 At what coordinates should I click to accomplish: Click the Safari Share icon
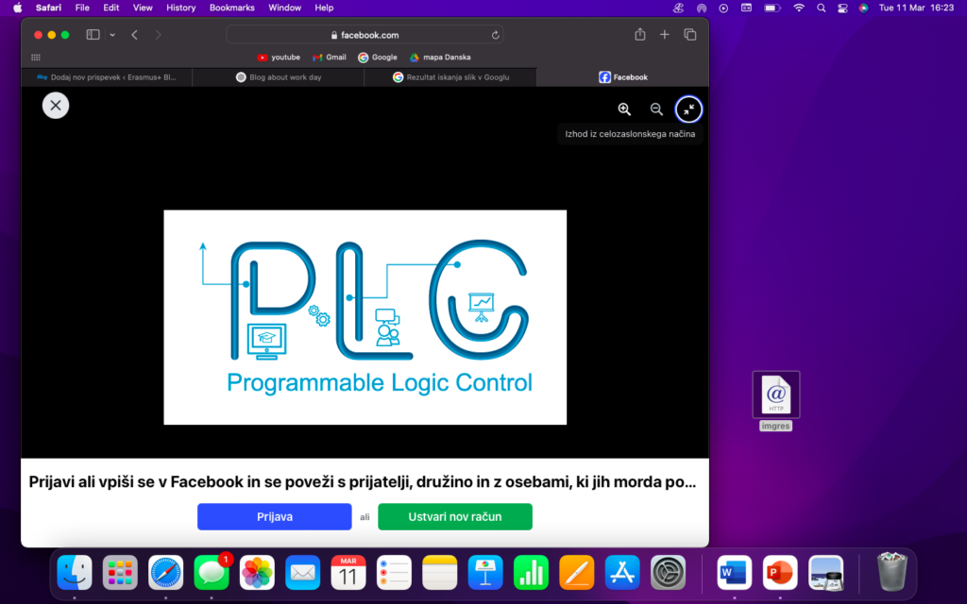tap(639, 35)
